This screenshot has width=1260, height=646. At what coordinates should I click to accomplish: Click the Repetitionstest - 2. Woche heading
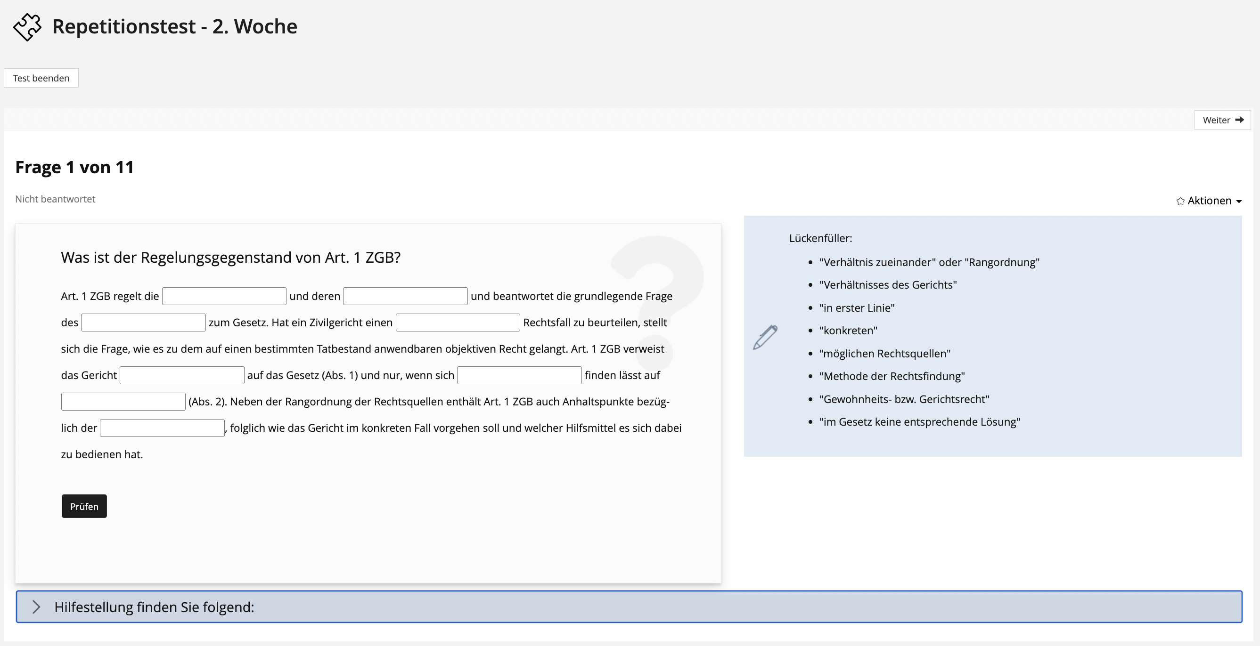pos(175,26)
